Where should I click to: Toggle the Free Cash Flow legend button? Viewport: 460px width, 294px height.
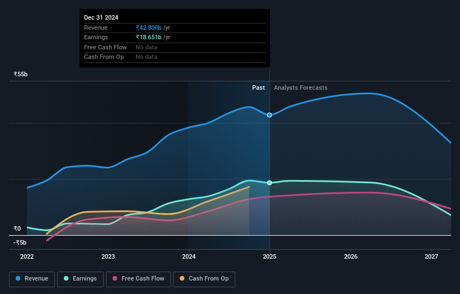click(x=138, y=279)
